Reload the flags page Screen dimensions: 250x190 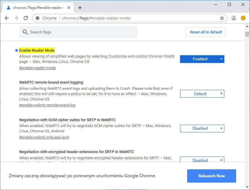point(26,18)
